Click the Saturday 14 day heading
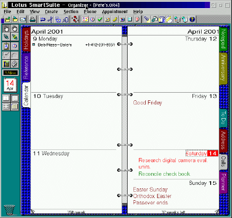This screenshot has height=218, width=232. click(202, 154)
